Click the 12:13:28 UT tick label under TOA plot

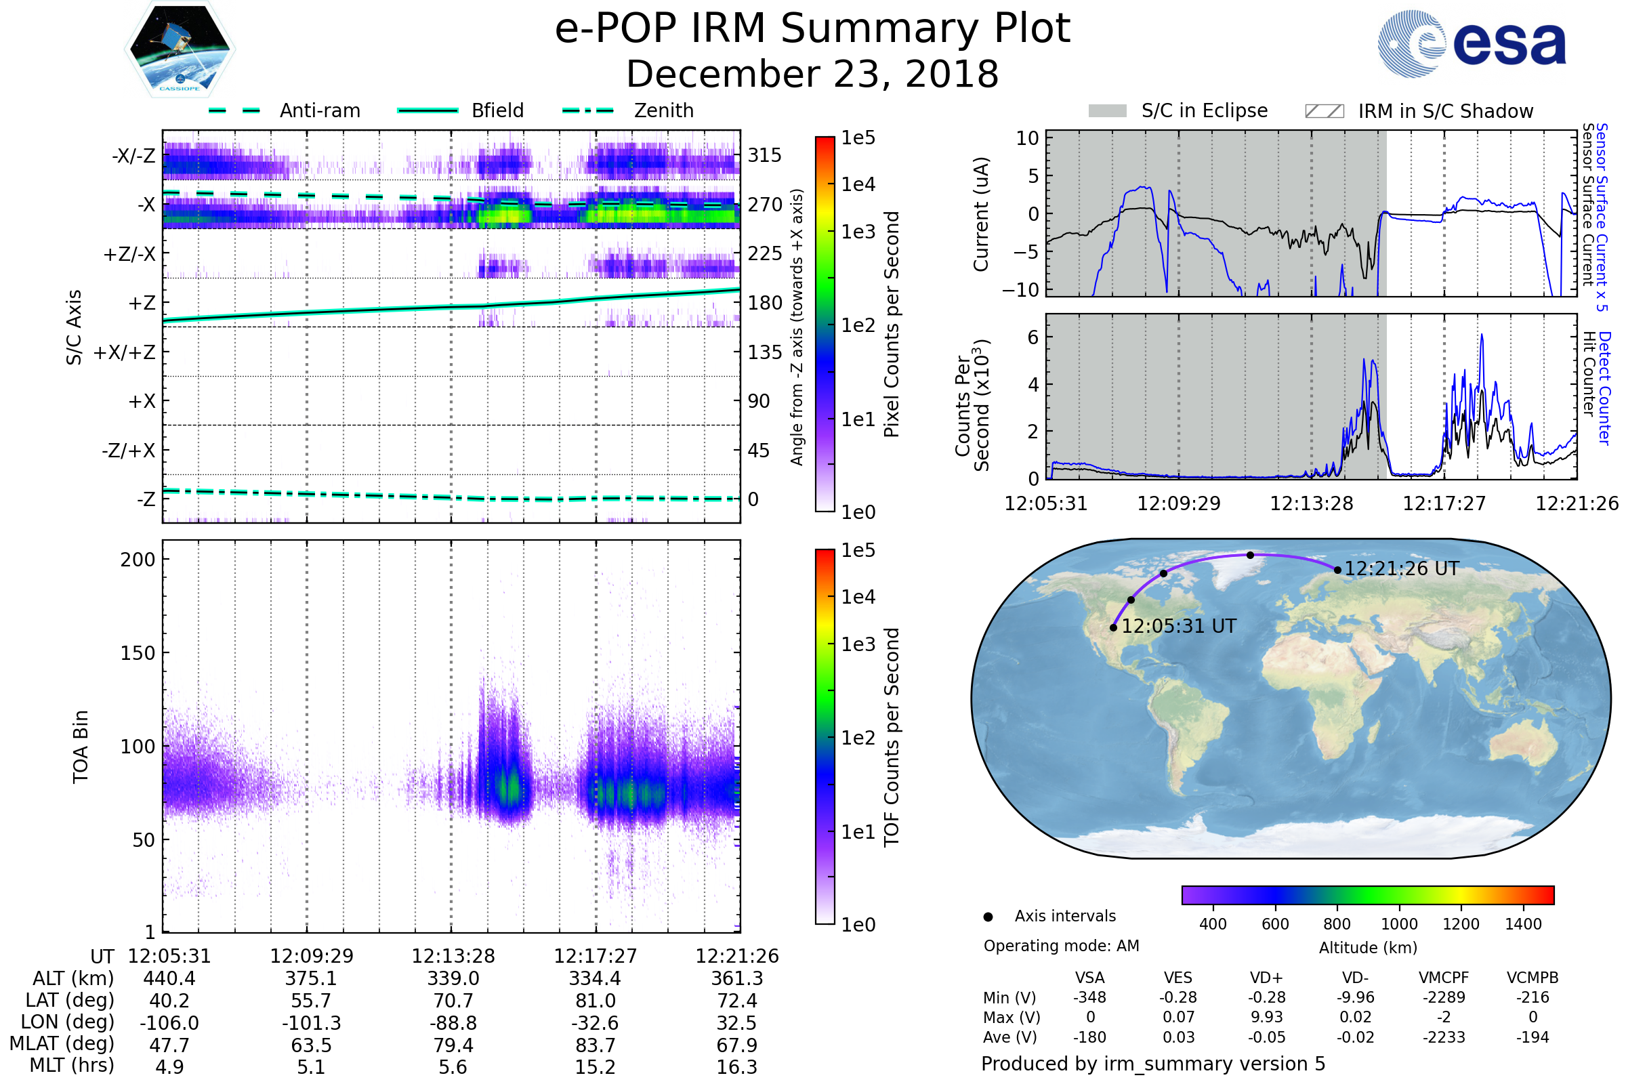pos(453,956)
